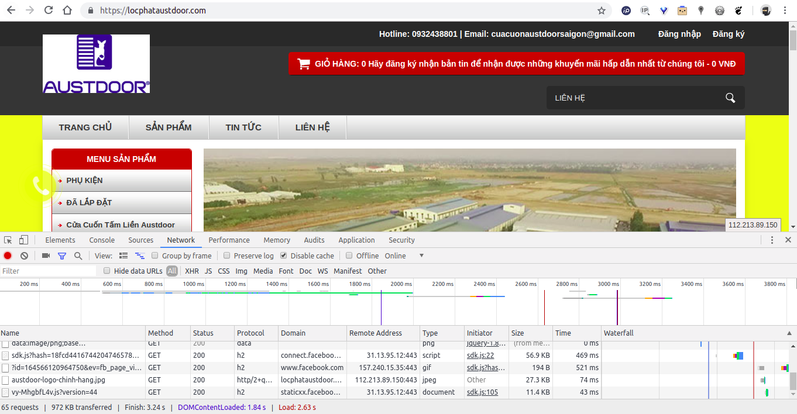Viewport: 797px width, 414px height.
Task: Focus the network Filter text field
Action: click(48, 271)
